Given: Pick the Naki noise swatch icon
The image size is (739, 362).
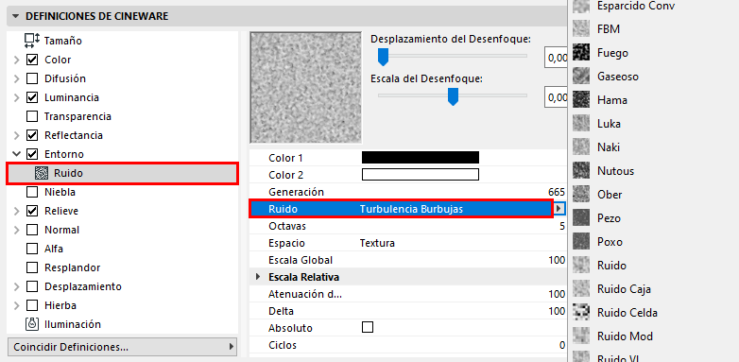Looking at the screenshot, I should [x=581, y=147].
